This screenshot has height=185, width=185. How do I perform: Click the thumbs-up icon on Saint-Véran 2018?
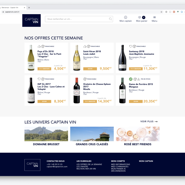tap(85, 46)
